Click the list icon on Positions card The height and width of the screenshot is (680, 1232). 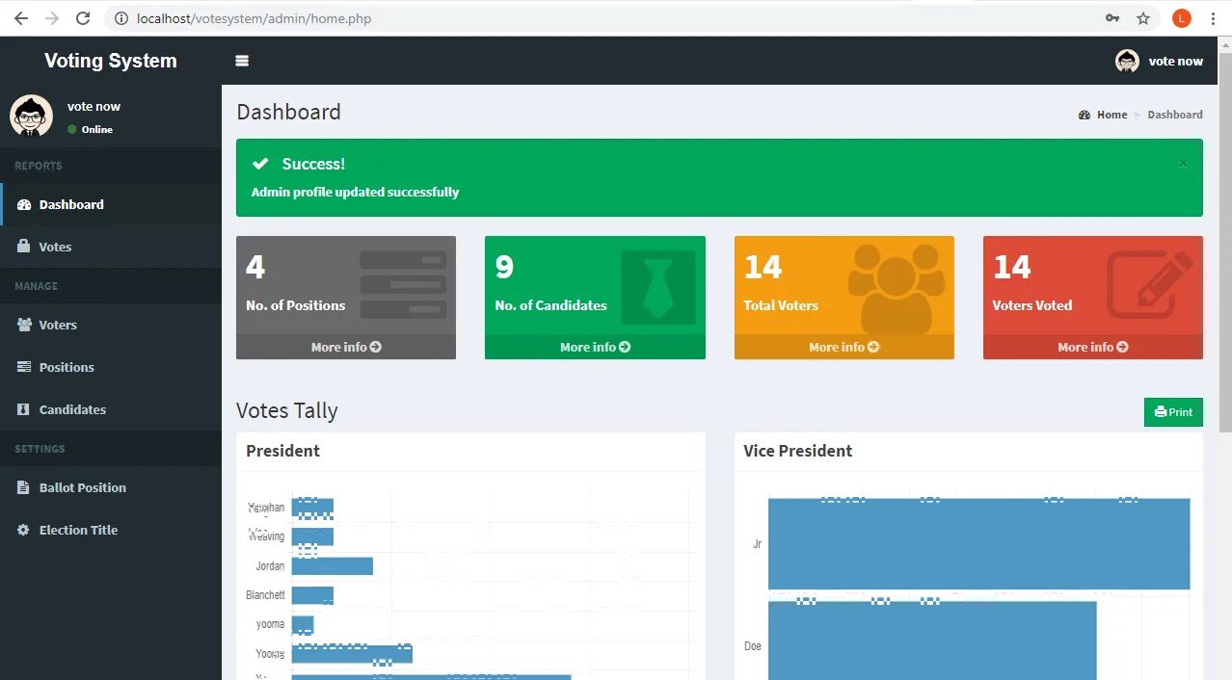pyautogui.click(x=403, y=285)
